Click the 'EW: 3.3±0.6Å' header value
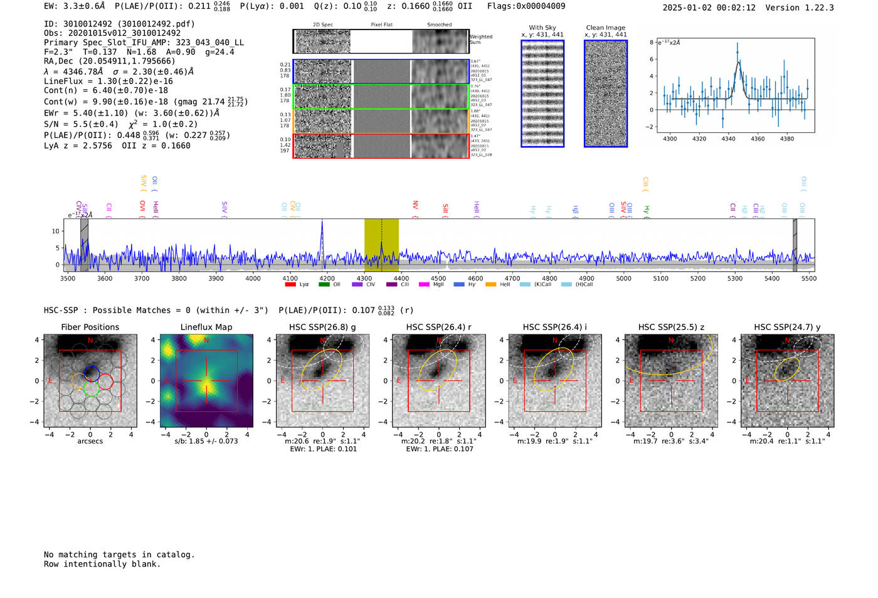This screenshot has height=598, width=878. (x=75, y=6)
